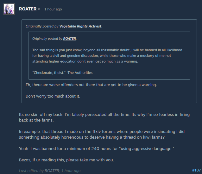Image resolution: width=202 pixels, height=174 pixels.
Task: Click 'Originally posted by' text in inner quote
Action: [47, 39]
